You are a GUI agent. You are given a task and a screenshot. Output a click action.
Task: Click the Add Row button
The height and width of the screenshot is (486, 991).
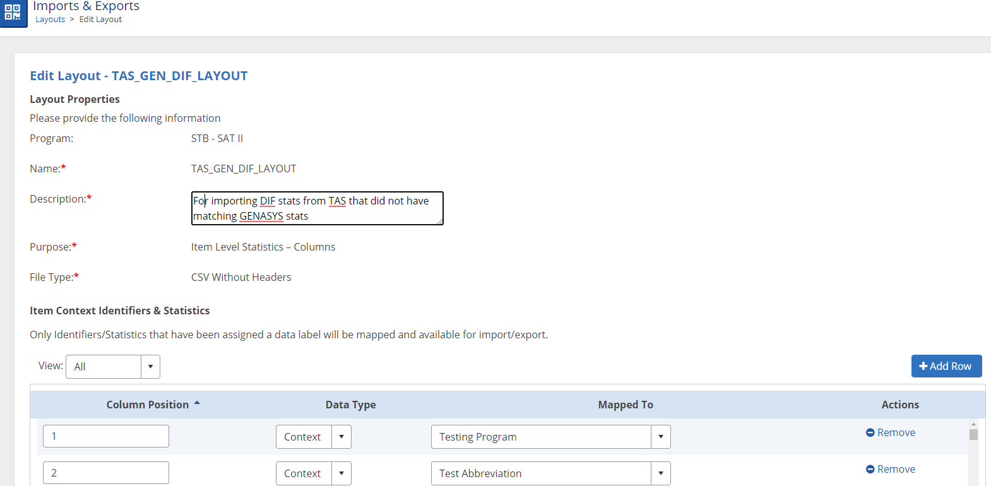946,366
